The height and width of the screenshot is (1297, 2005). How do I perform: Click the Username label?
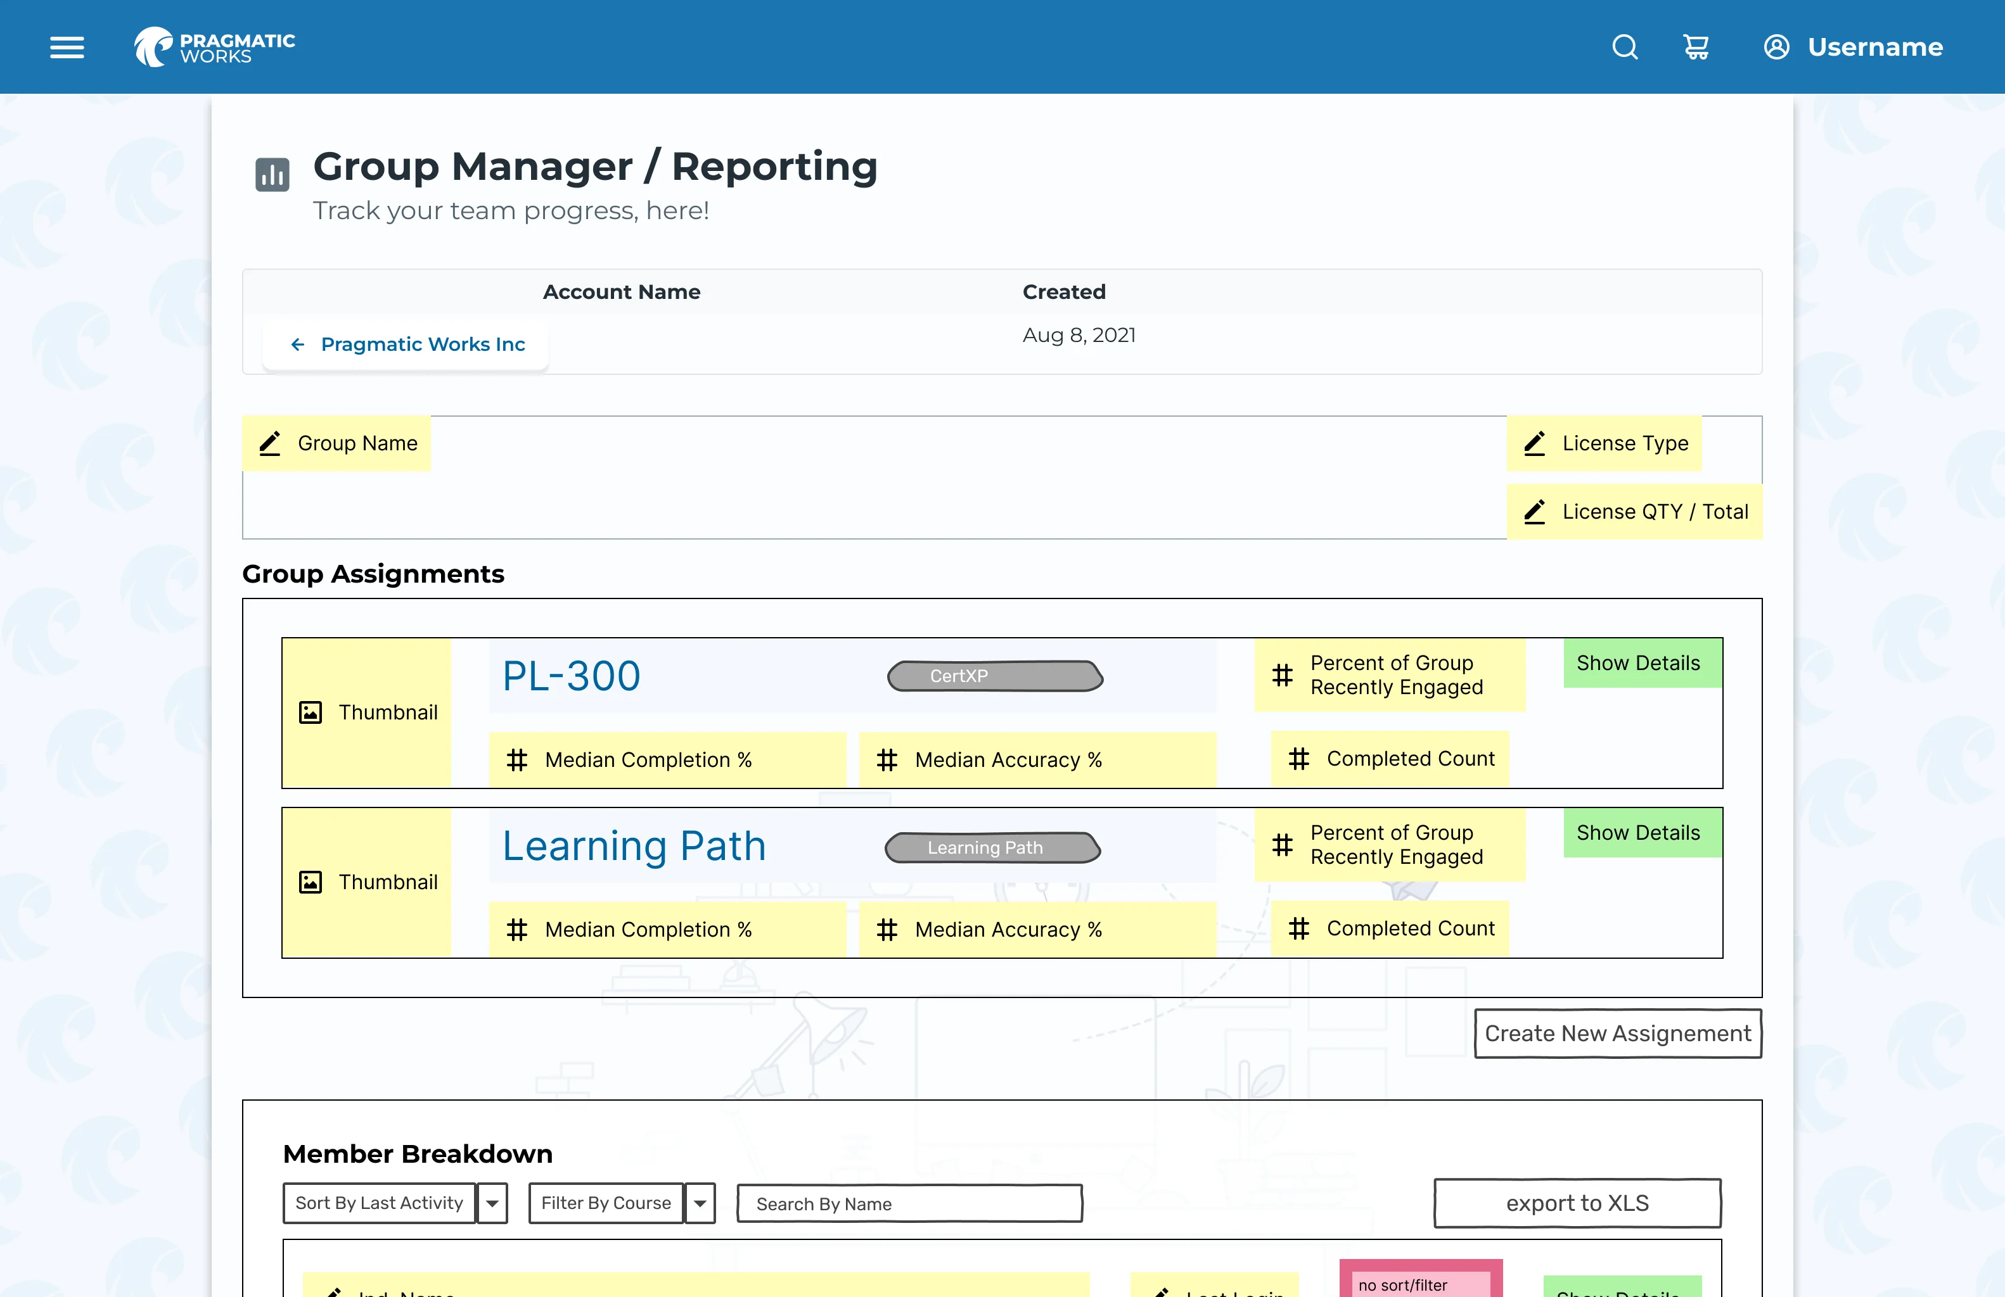point(1875,47)
